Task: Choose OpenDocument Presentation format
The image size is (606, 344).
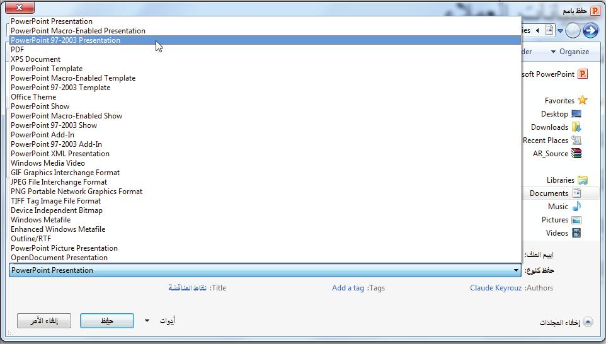Action: click(265, 258)
